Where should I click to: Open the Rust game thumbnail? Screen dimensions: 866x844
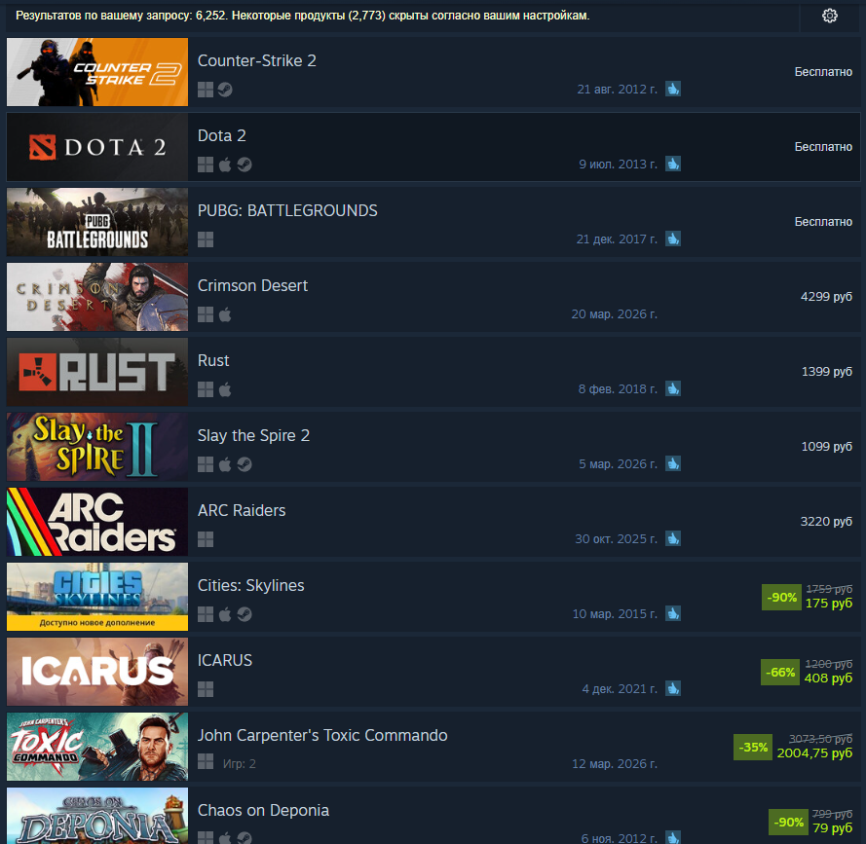(x=97, y=372)
